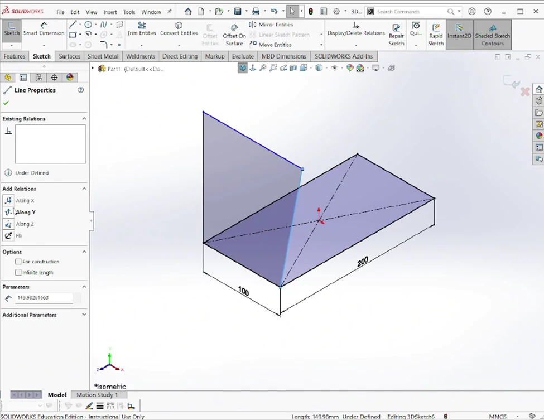Click the Print icon
Screen dimensions: 544x420
coord(256,12)
